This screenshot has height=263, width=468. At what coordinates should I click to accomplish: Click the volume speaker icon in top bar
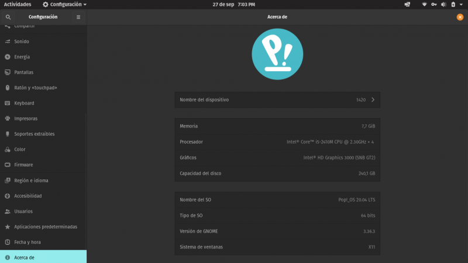tap(443, 4)
